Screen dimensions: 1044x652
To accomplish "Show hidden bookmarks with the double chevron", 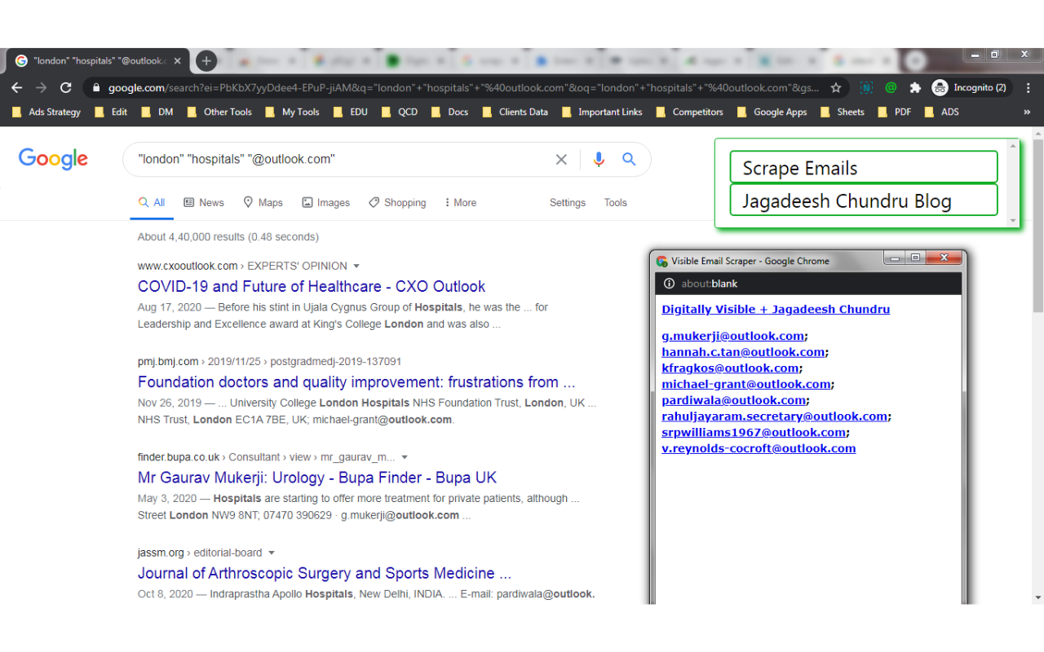I will click(1027, 112).
